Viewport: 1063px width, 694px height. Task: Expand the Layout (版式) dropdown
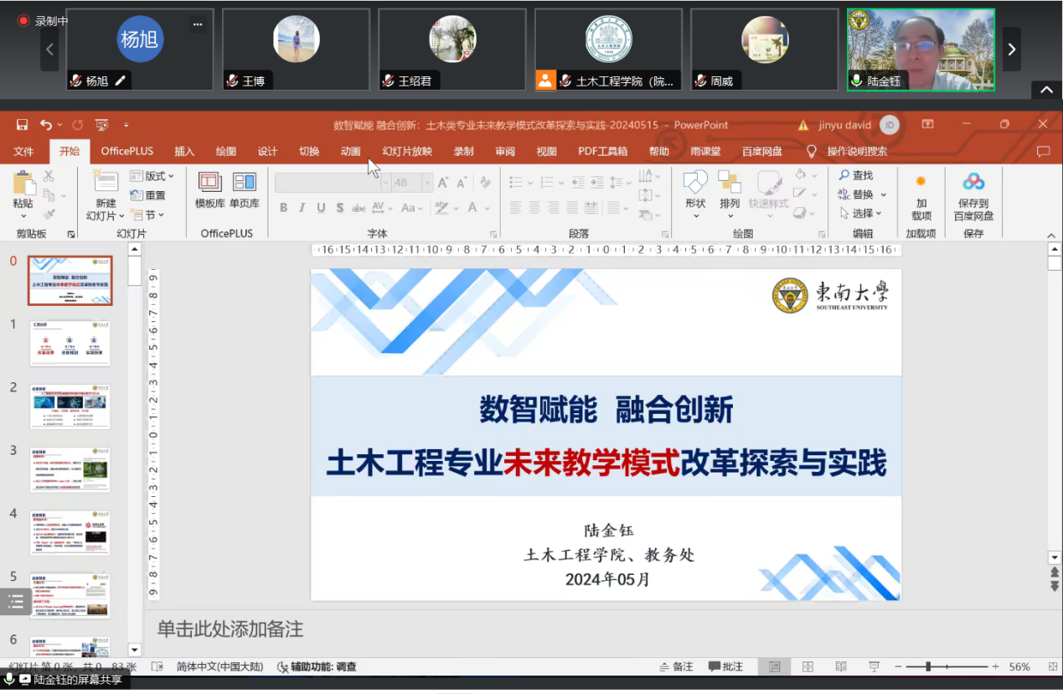pyautogui.click(x=152, y=176)
